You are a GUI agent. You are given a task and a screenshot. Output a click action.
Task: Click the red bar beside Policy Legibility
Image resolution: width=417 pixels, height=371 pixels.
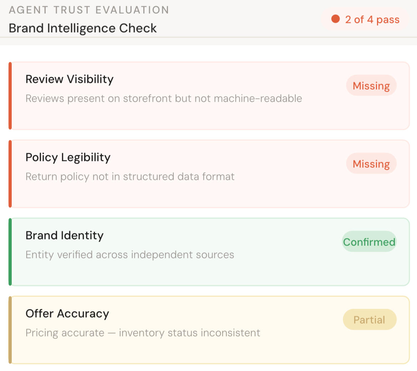10,173
